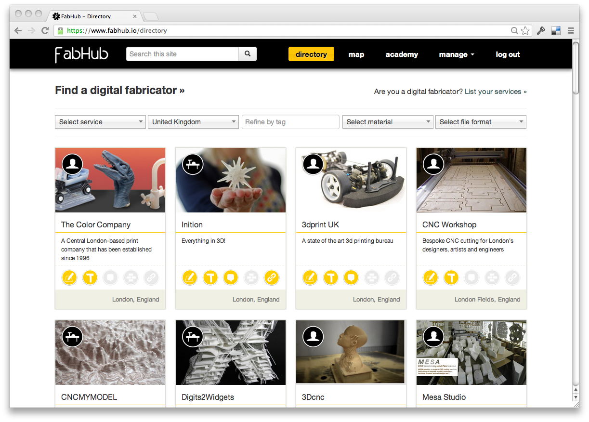Open the Select material dropdown
Image resolution: width=589 pixels, height=422 pixels.
[388, 122]
